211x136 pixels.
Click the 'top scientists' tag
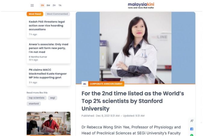[x=36, y=98]
